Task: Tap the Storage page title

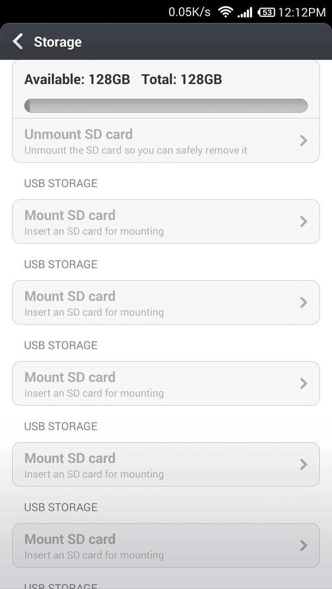Action: coord(57,41)
